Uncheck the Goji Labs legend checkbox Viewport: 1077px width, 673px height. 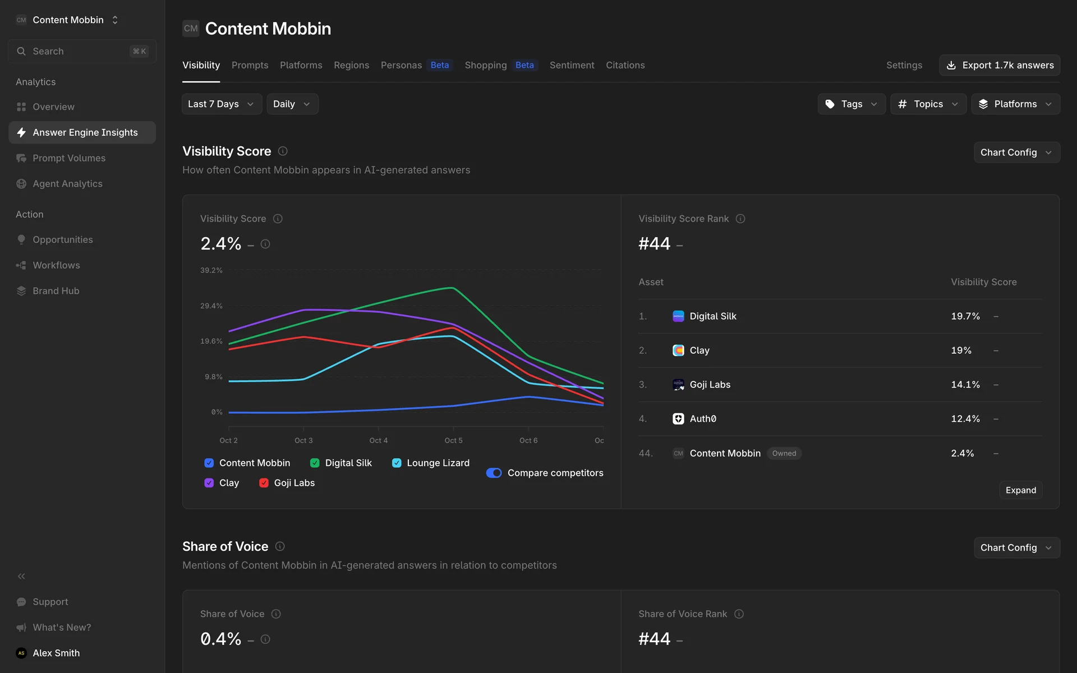[264, 483]
